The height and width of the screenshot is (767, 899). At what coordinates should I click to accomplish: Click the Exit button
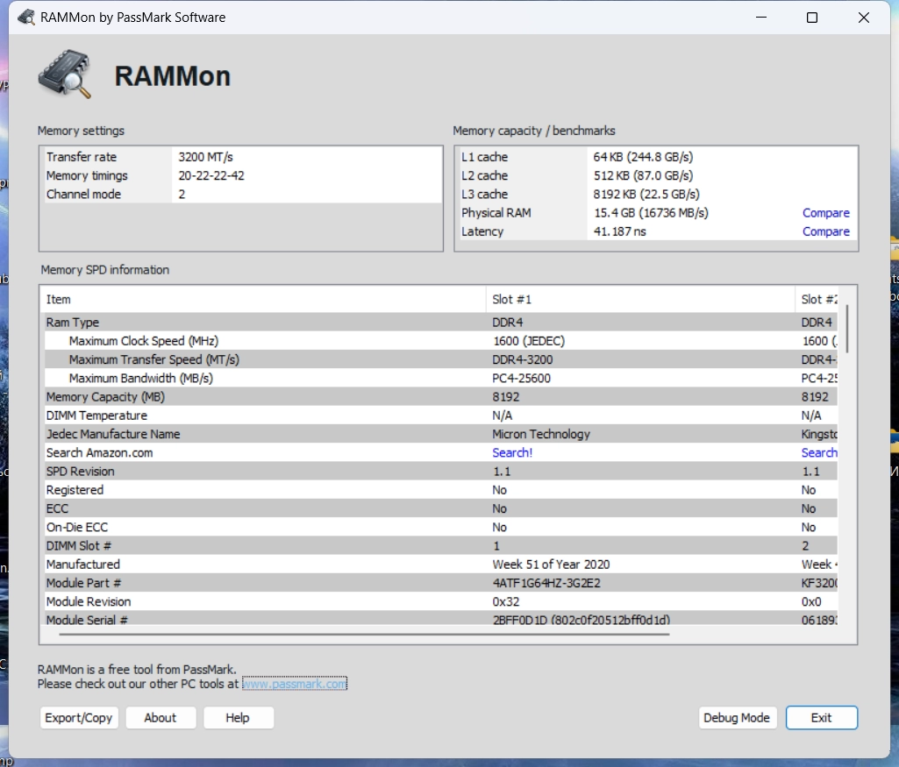tap(821, 718)
